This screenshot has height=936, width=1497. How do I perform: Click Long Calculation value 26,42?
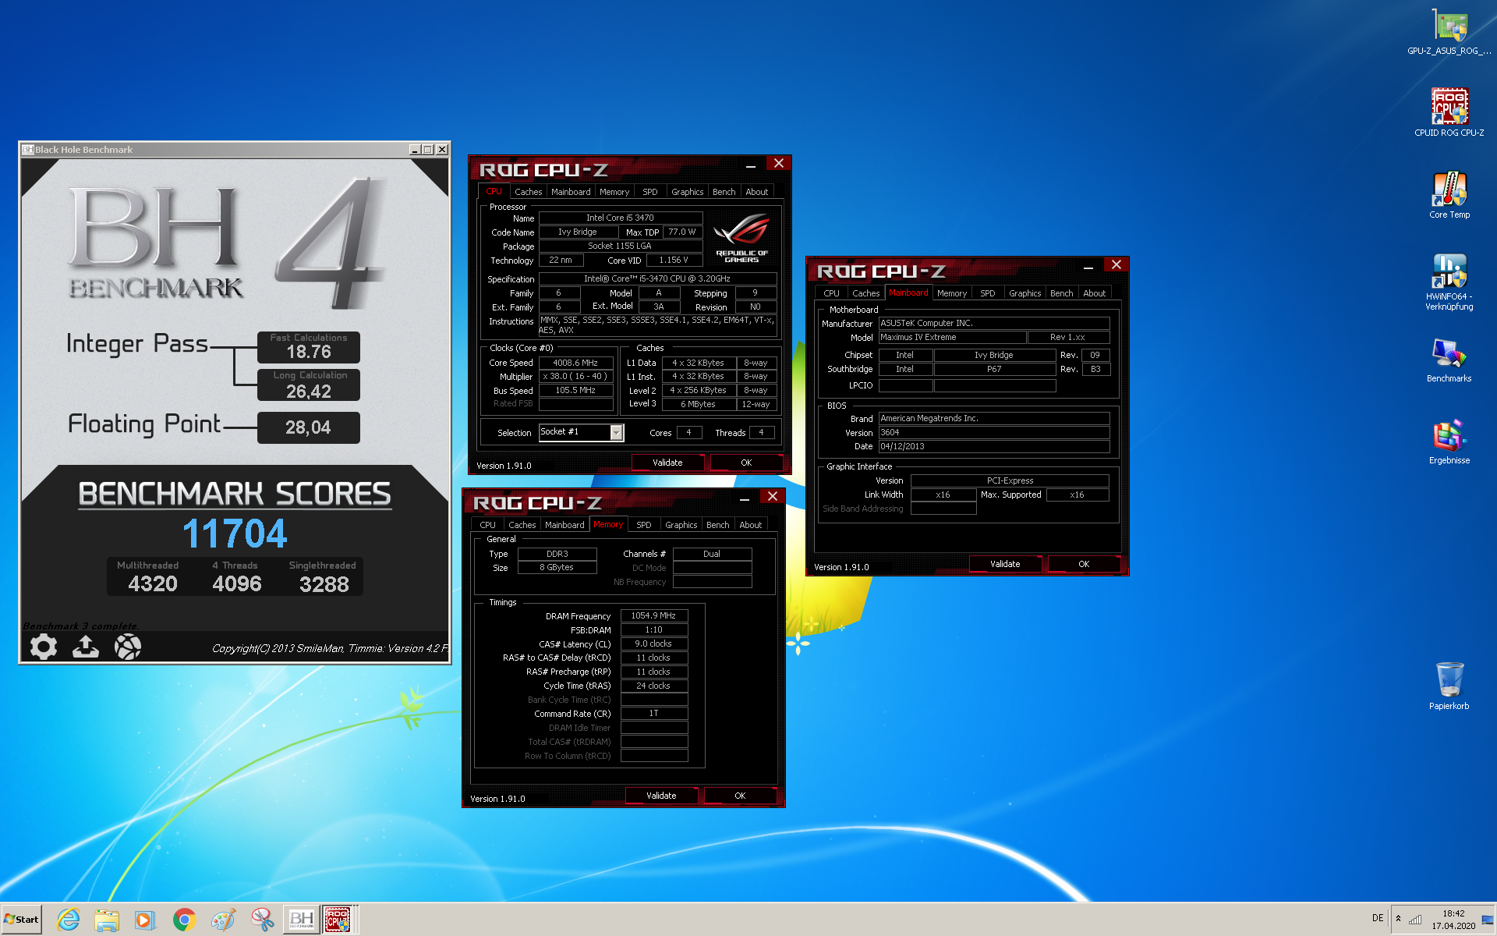coord(309,392)
